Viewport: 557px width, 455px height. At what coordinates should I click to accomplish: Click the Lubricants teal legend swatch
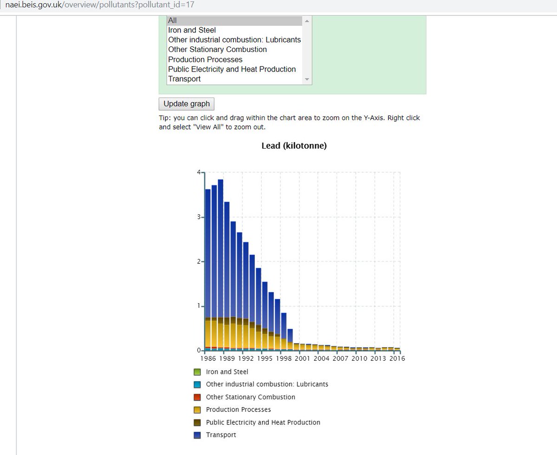click(x=197, y=384)
